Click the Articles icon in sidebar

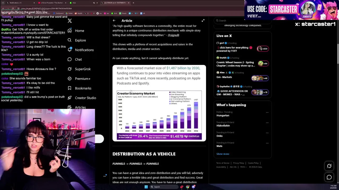(69, 107)
